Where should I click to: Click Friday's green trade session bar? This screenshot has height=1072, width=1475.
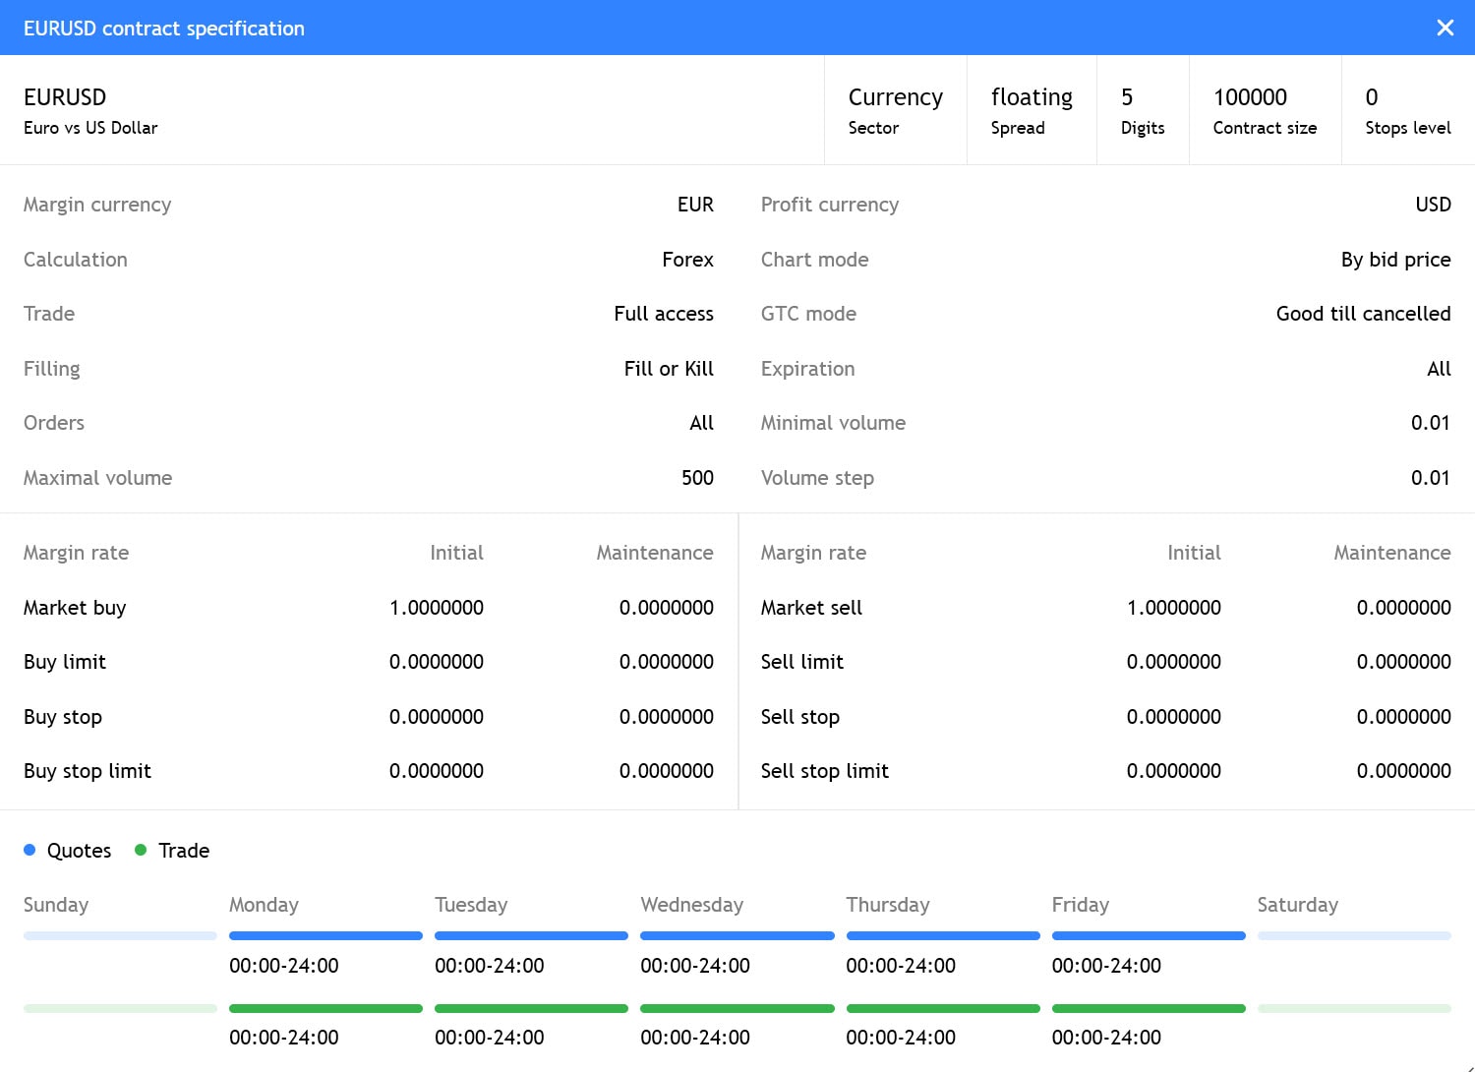tap(1149, 1008)
